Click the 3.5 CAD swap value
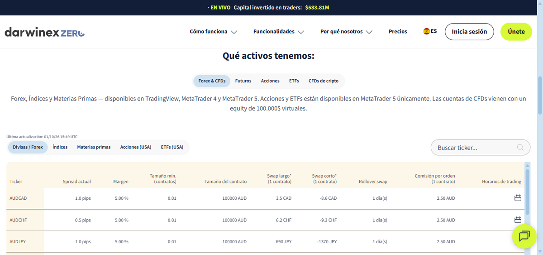 tap(283, 198)
